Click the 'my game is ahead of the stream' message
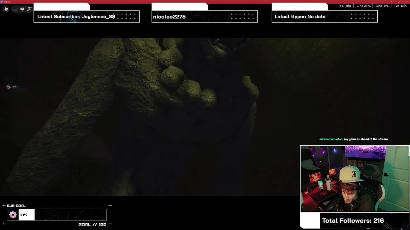Screen dimensions: 410x230 tap(366, 139)
